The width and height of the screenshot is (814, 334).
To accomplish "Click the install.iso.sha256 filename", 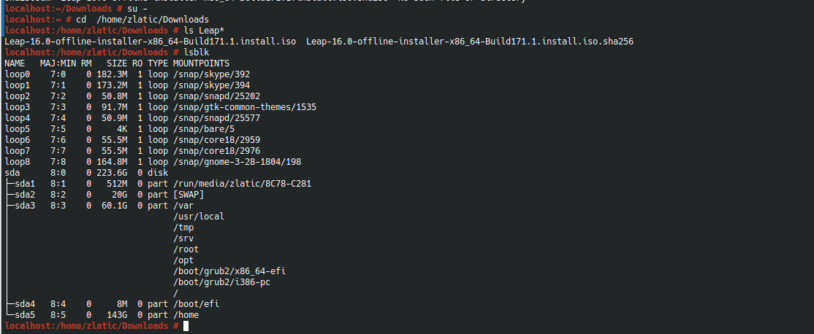I will click(470, 42).
